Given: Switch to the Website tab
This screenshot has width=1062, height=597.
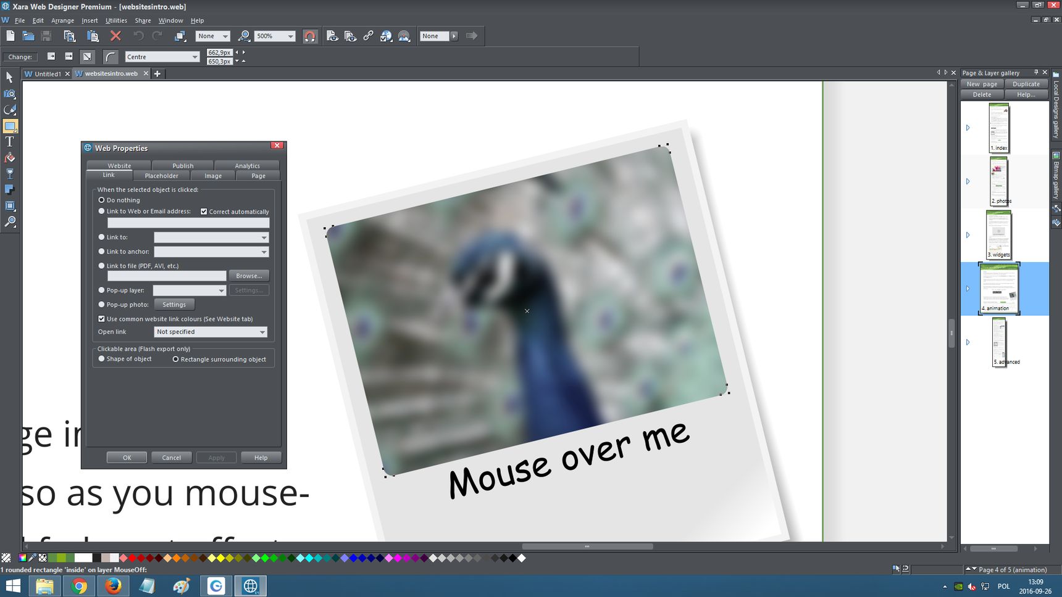Looking at the screenshot, I should (119, 166).
